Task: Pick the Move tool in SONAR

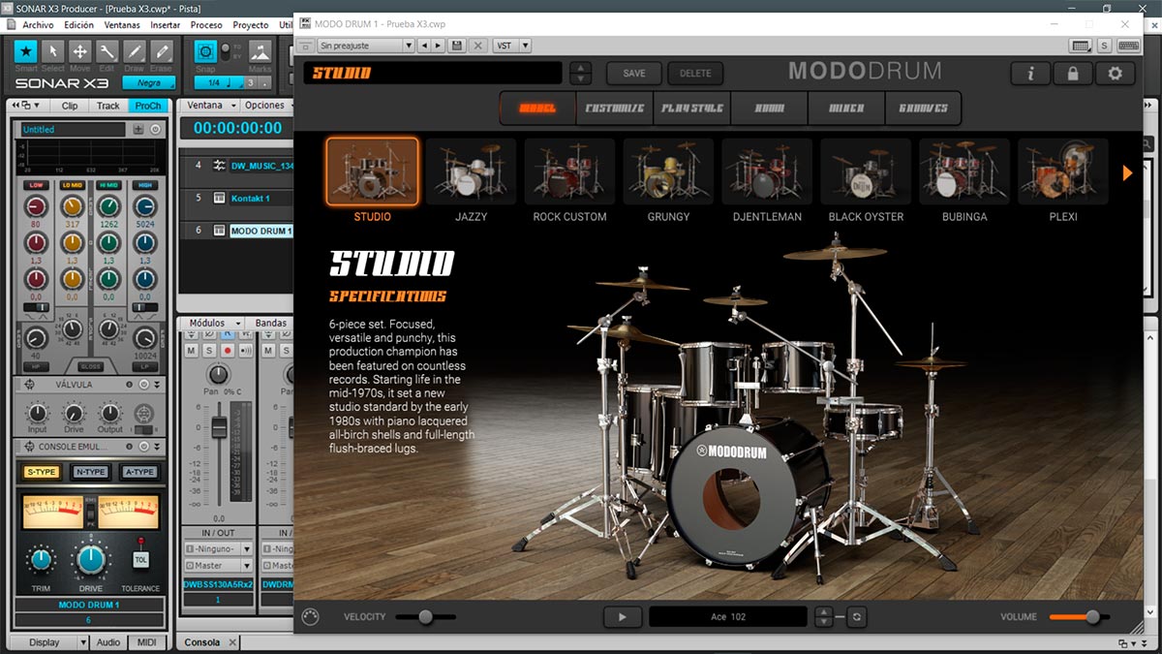Action: pyautogui.click(x=80, y=50)
